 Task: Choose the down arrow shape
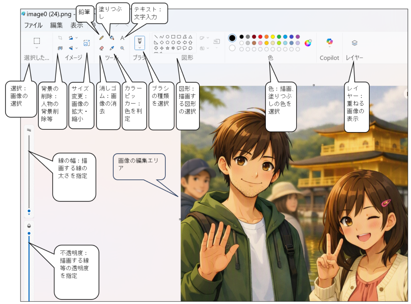(156, 48)
